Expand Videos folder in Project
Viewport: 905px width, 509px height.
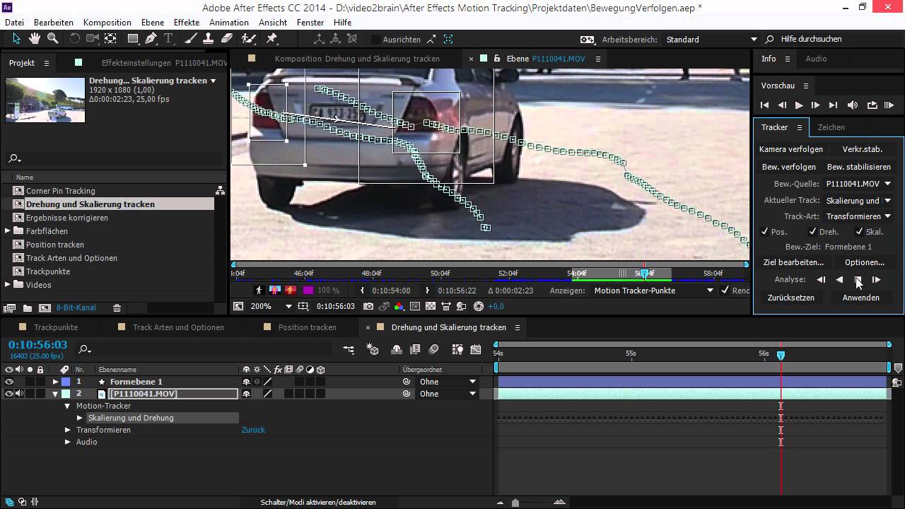[7, 285]
